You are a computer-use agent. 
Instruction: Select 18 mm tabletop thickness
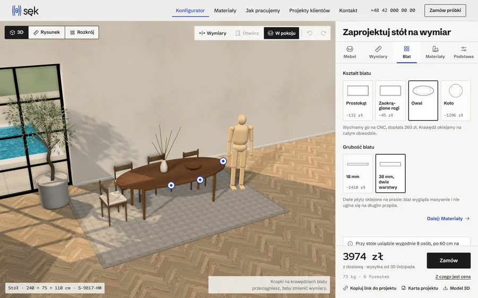[357, 173]
